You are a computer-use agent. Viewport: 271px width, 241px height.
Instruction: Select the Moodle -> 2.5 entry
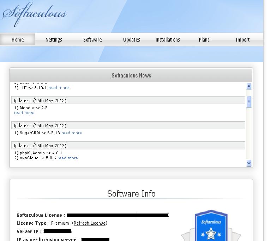pyautogui.click(x=31, y=108)
